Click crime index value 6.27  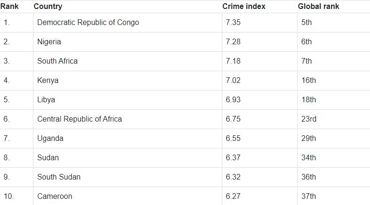pyautogui.click(x=233, y=197)
